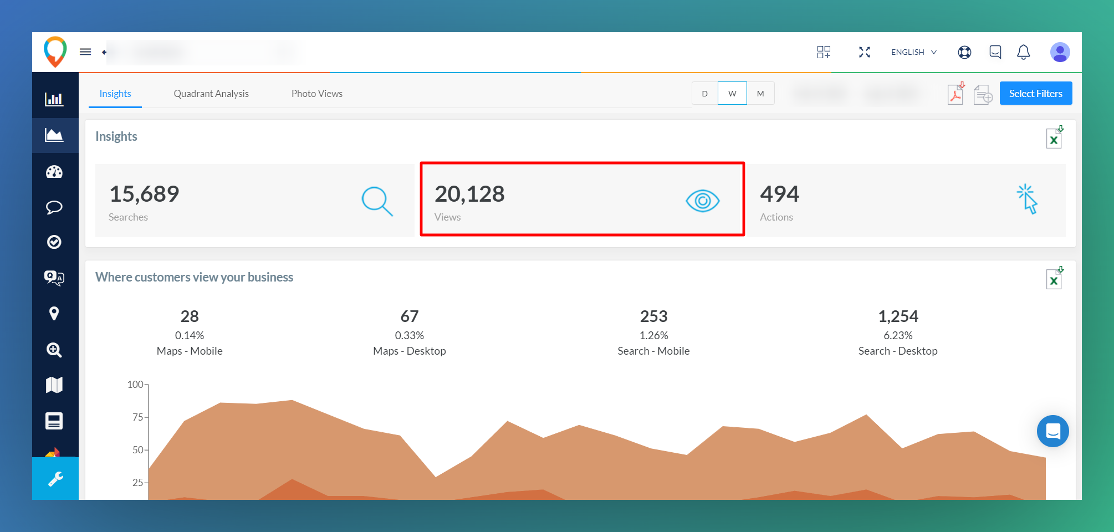Select the W weekly period toggle
The width and height of the screenshot is (1114, 532).
732,94
